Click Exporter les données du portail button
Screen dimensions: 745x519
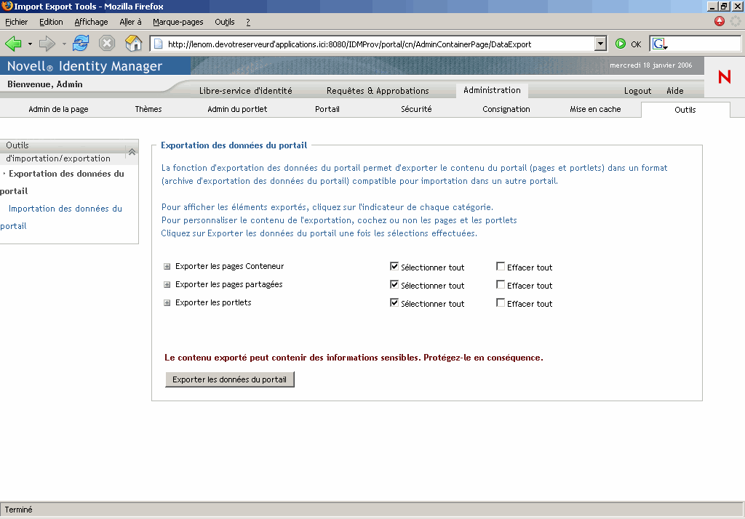point(230,379)
